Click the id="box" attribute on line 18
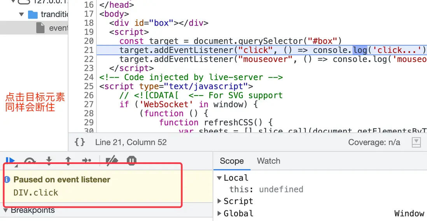Image resolution: width=427 pixels, height=221 pixels. (154, 23)
